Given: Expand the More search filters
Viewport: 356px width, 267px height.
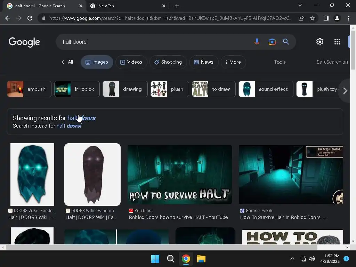Looking at the screenshot, I should 233,62.
